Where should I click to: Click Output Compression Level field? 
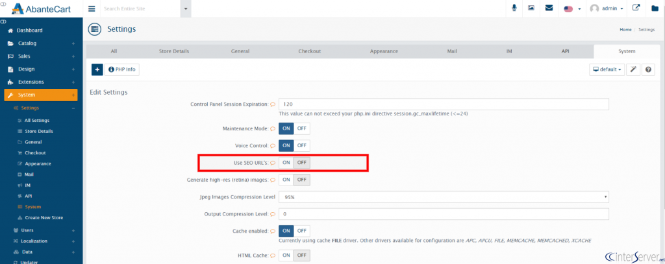(444, 215)
